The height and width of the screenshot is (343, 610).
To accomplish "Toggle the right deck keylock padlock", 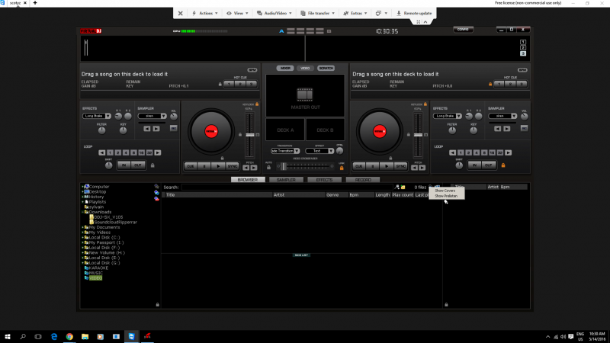I will pos(425,104).
